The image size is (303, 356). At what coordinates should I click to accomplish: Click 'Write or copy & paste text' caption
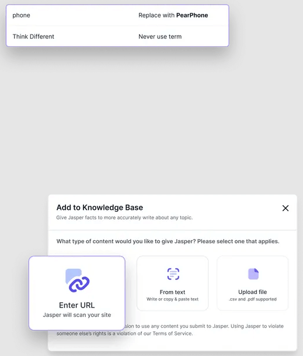coord(172,299)
